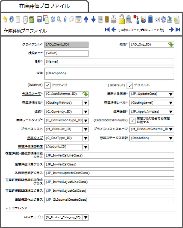Open the CostingLevel dropdown
The width and height of the screenshot is (183, 228).
click(x=171, y=103)
